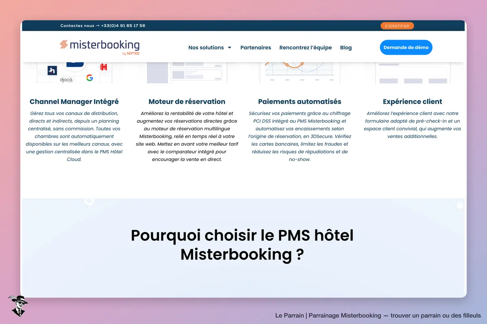
Task: Click the Expérience client illustration
Action: 412,73
